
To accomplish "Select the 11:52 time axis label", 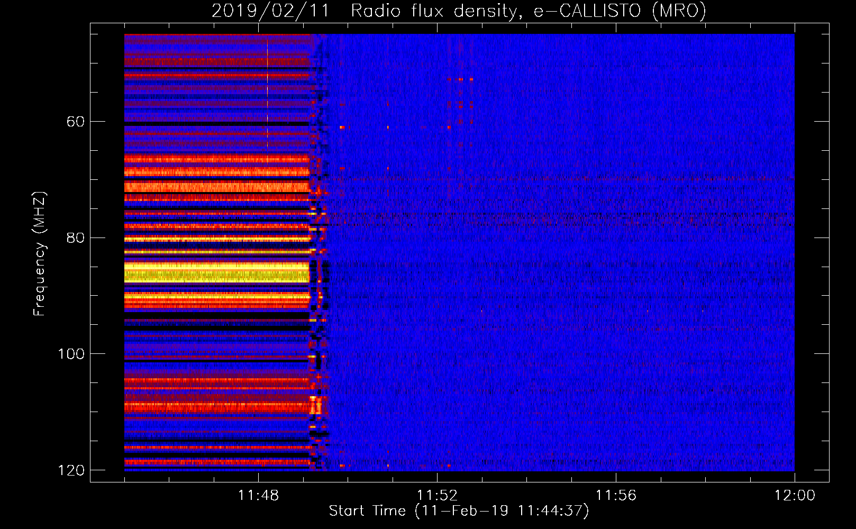I will click(437, 496).
